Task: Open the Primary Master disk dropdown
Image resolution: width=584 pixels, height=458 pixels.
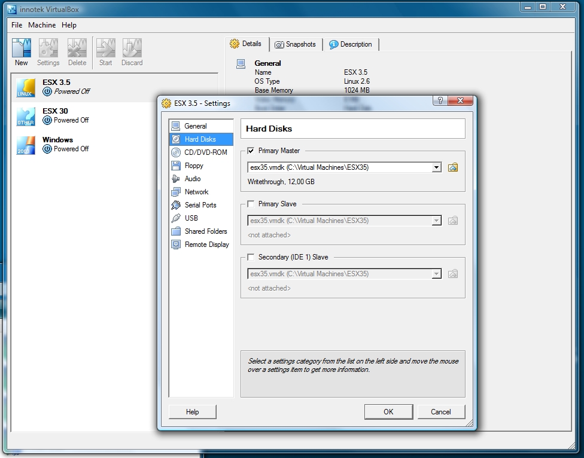Action: pos(437,167)
